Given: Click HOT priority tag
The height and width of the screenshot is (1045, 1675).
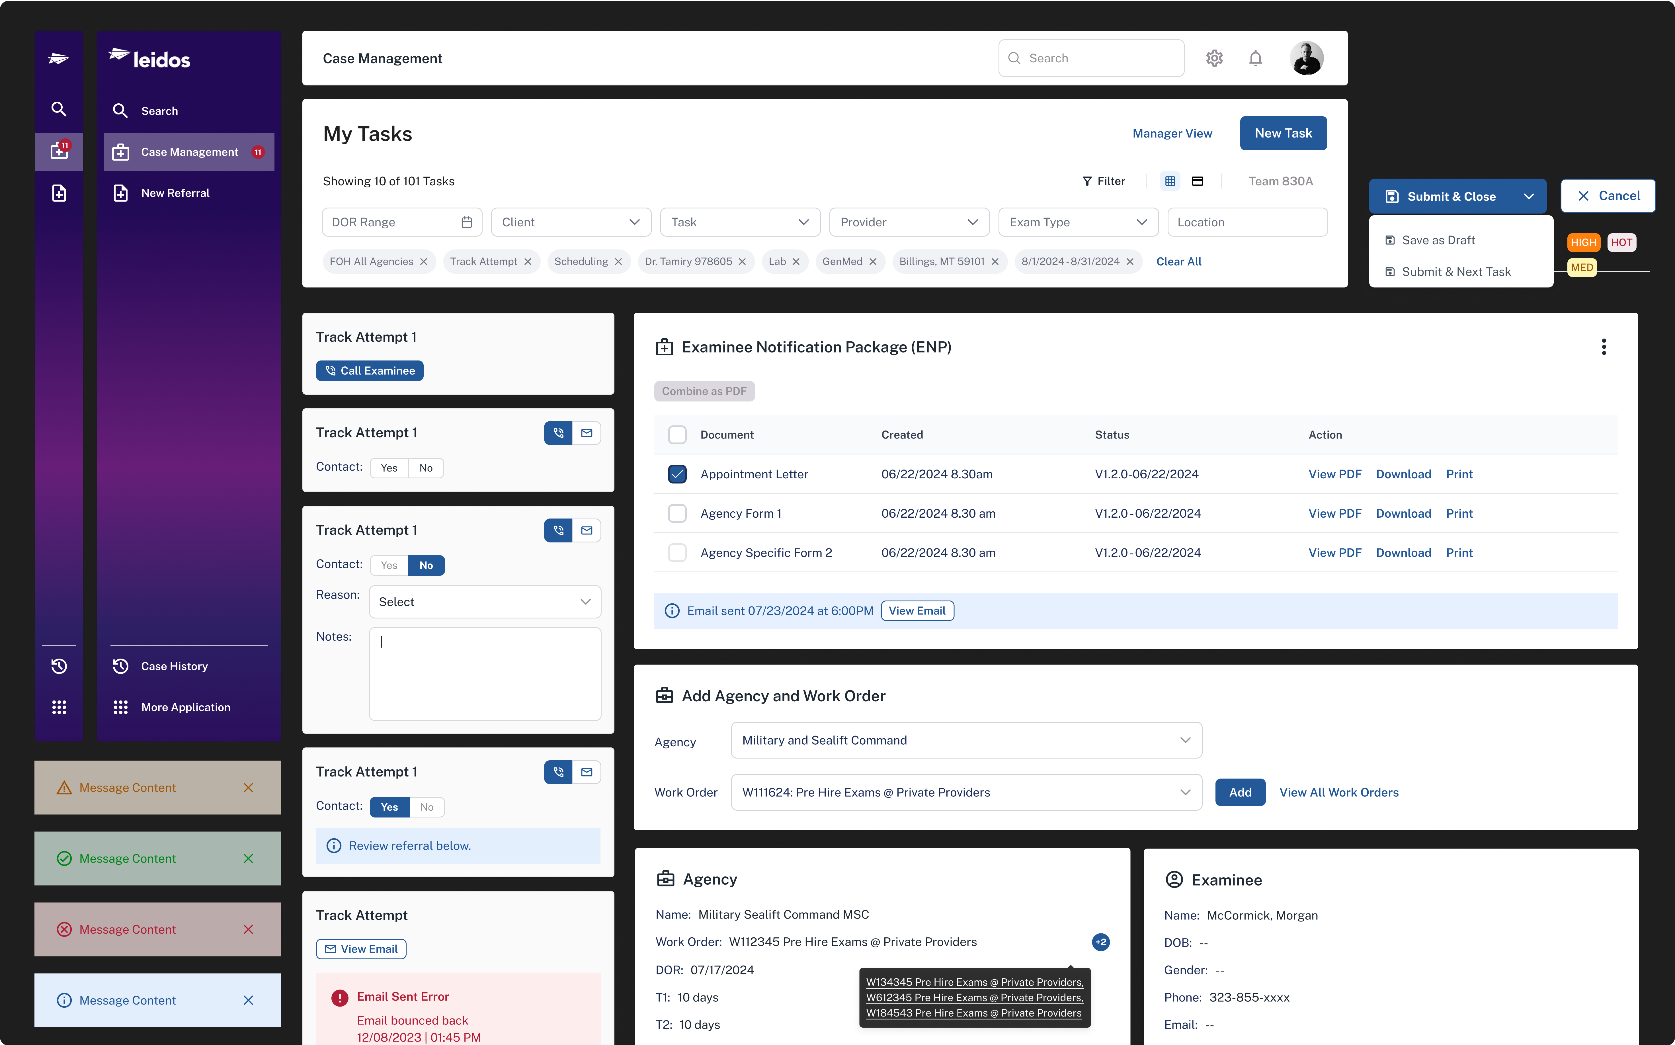Looking at the screenshot, I should 1621,243.
